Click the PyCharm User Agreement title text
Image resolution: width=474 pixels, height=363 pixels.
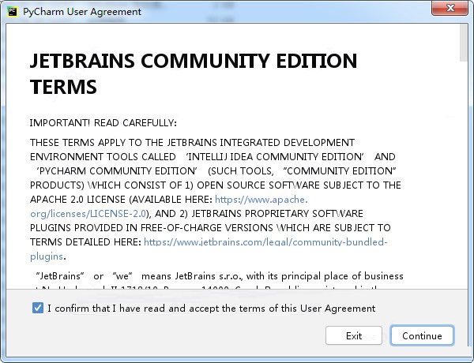click(82, 12)
